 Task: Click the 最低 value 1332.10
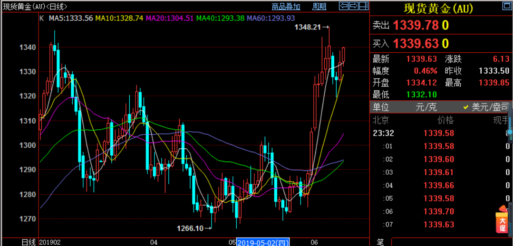[422, 95]
